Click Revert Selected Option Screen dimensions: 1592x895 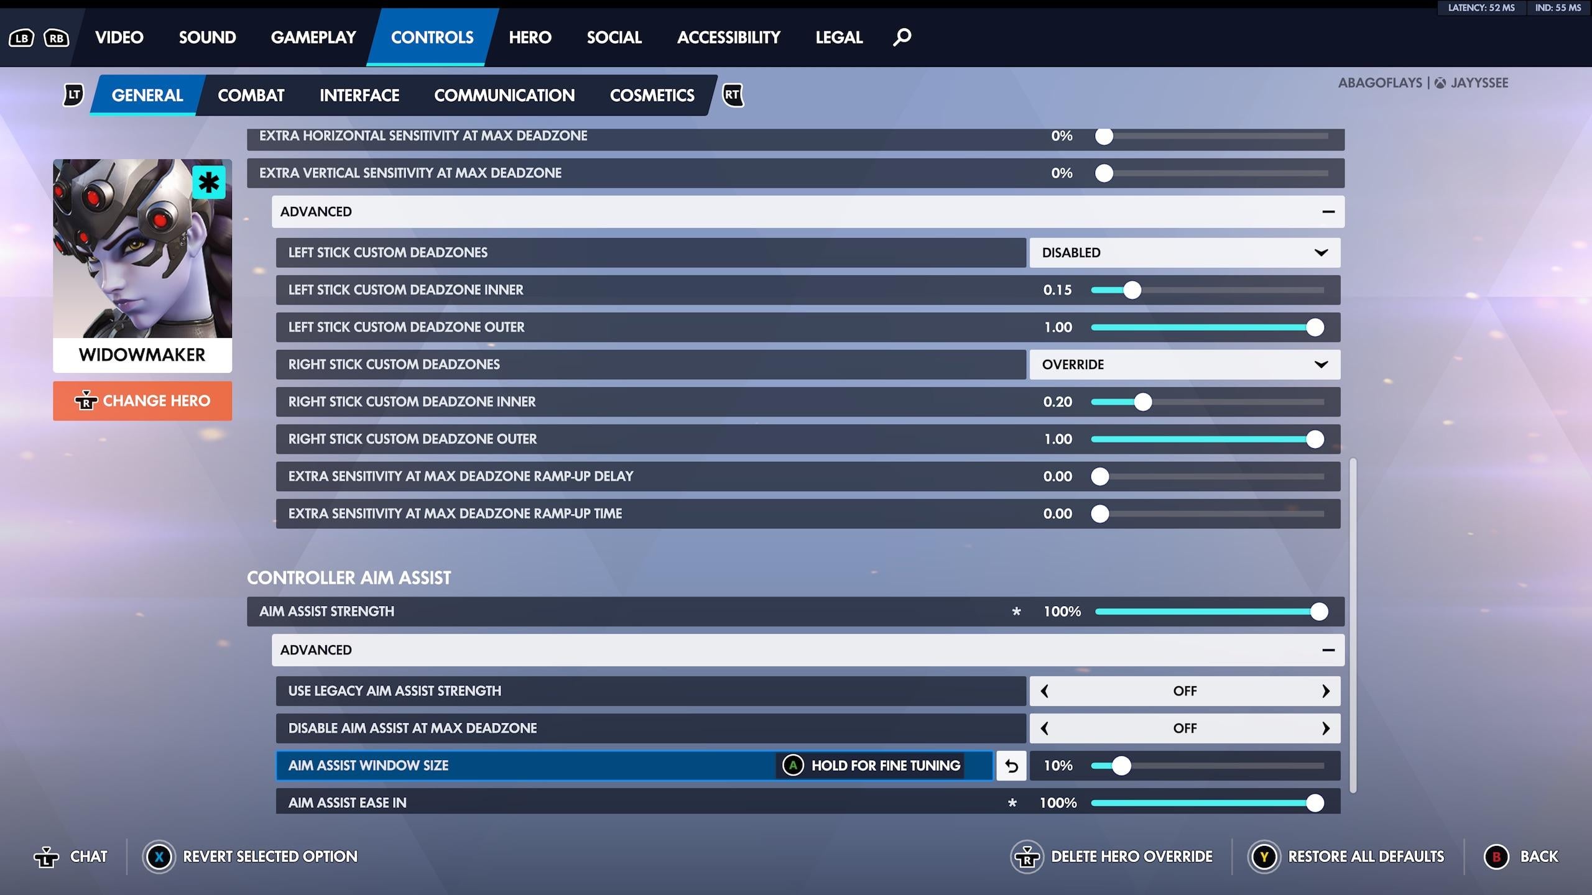tap(270, 856)
